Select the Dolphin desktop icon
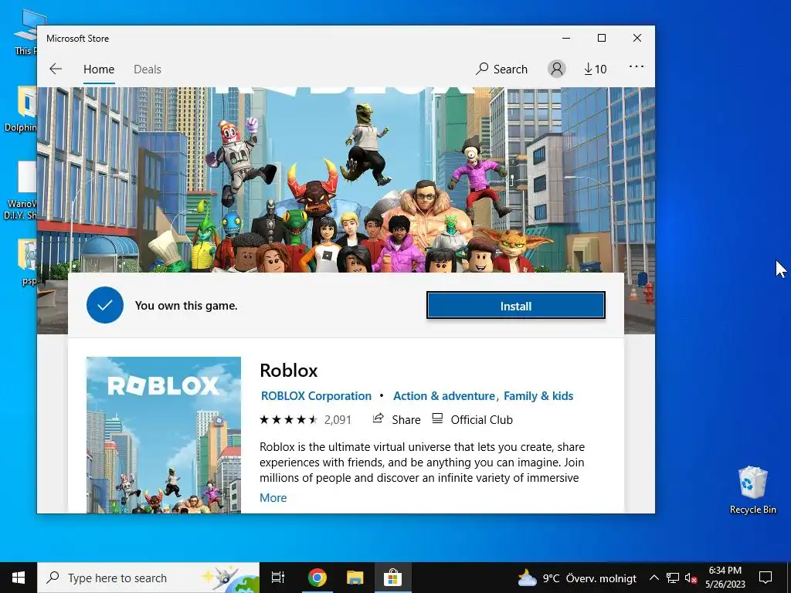Screen dimensions: 791x593 click(x=20, y=109)
